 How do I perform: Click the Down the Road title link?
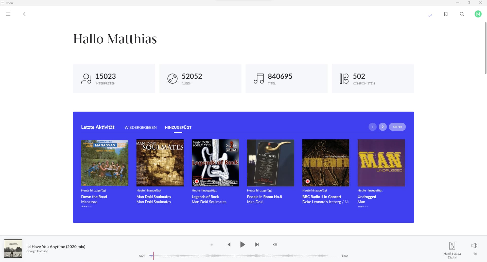click(x=94, y=197)
